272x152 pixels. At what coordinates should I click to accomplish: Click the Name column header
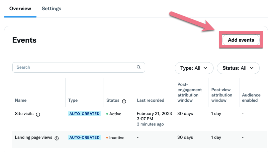point(21,100)
